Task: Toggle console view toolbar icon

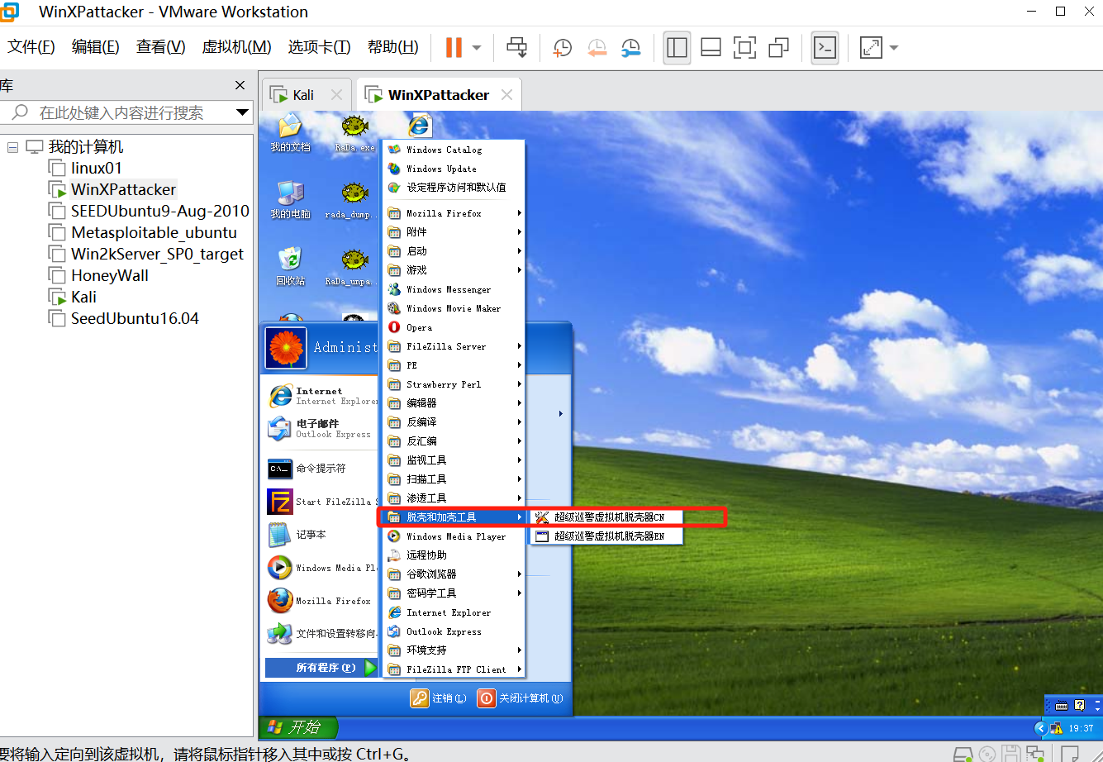Action: click(825, 48)
